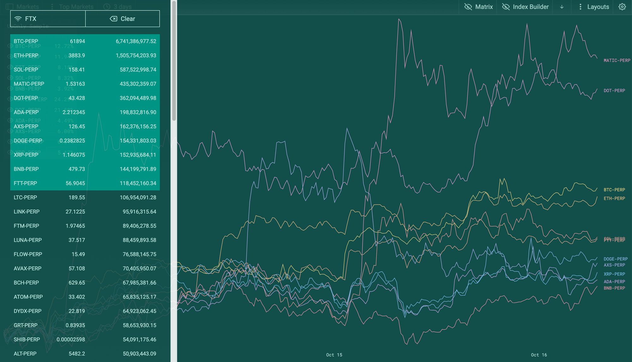Click the Oct 15 date axis label
The width and height of the screenshot is (632, 362).
[x=334, y=355]
